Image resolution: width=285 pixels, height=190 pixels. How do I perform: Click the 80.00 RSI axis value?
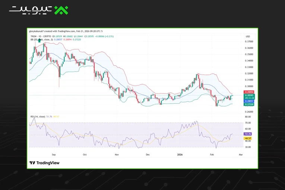(x=248, y=117)
